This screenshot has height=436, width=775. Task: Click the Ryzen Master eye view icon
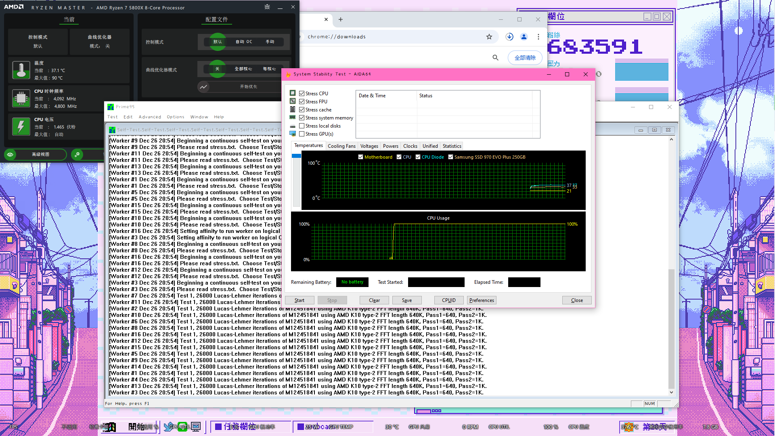[10, 154]
